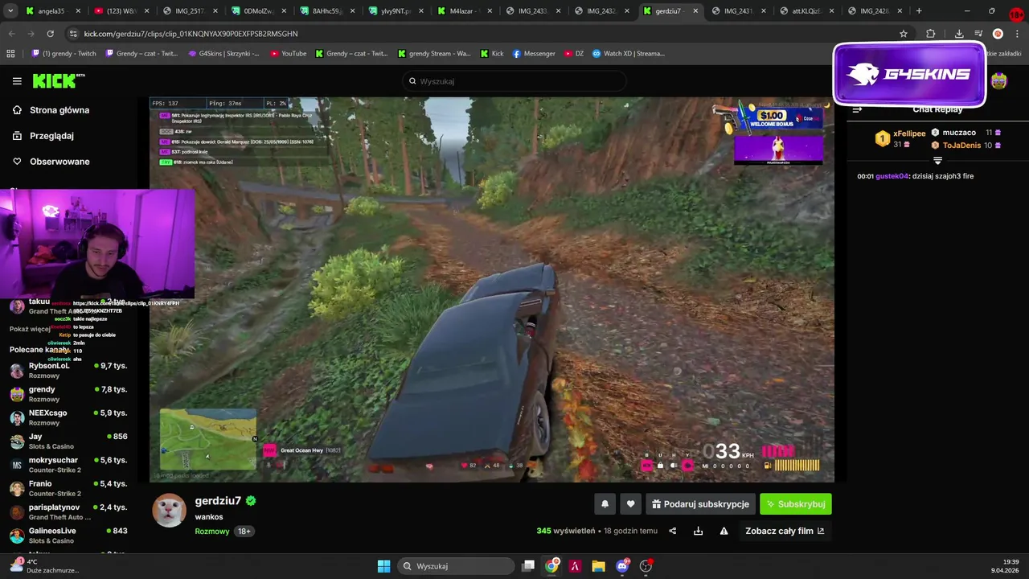Click the KICK logo

point(59,80)
